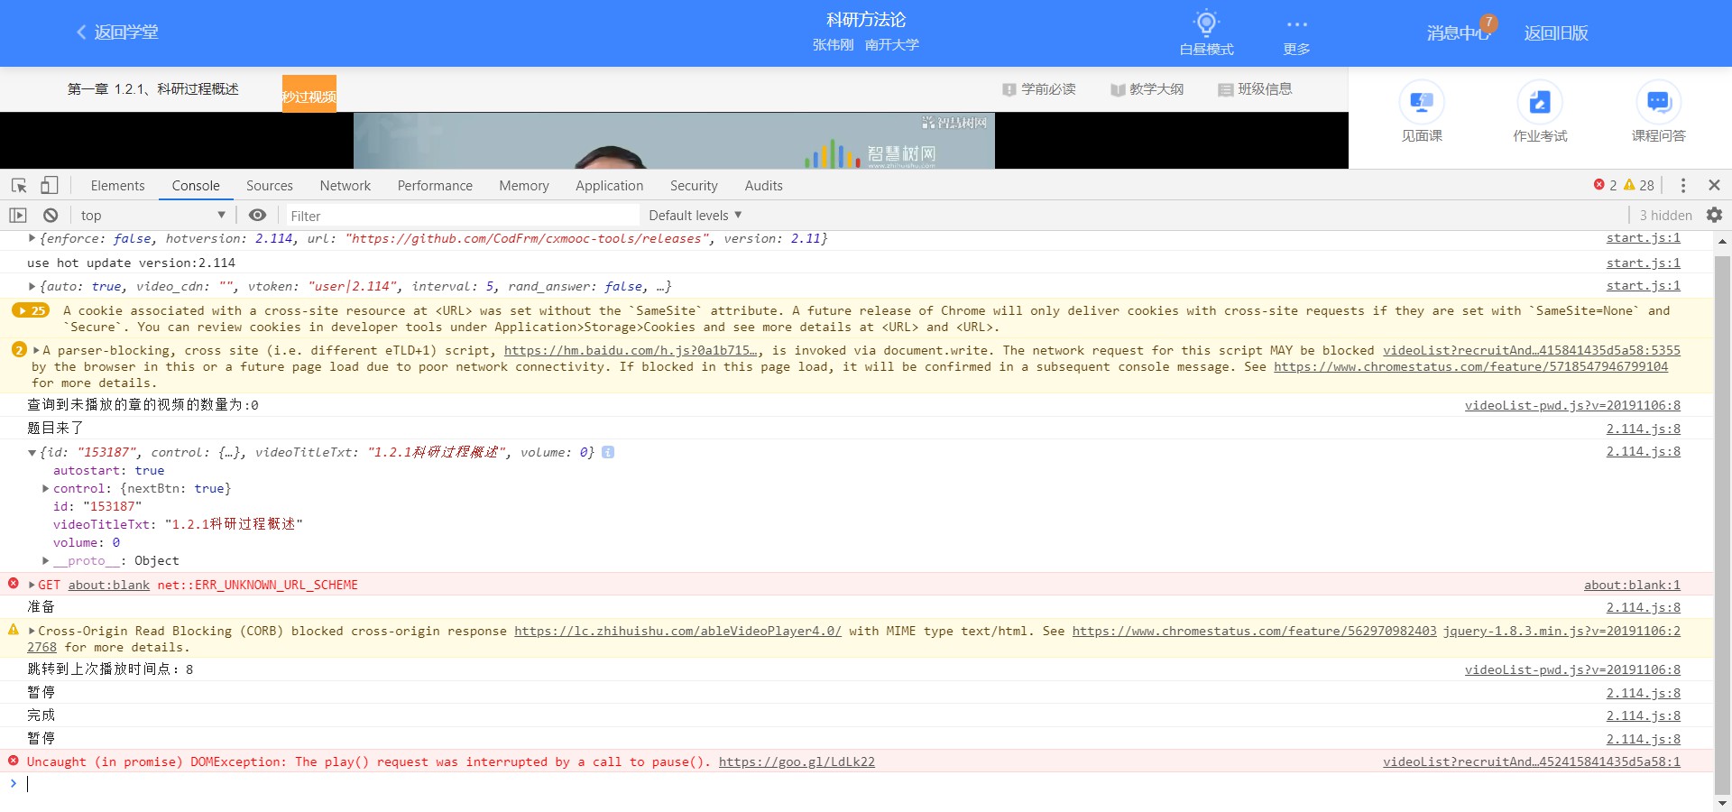The width and height of the screenshot is (1732, 812).
Task: Expand the {auto: true...} object
Action: coord(32,286)
